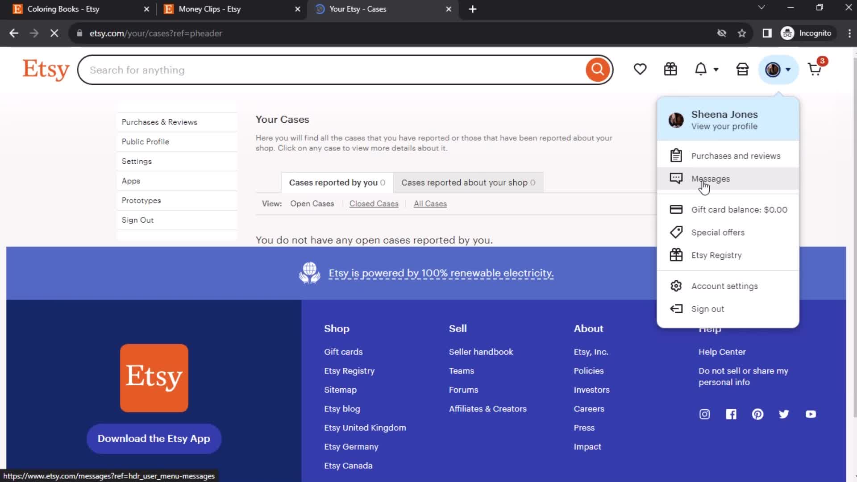Open Shop Manager storefront icon

coord(742,69)
